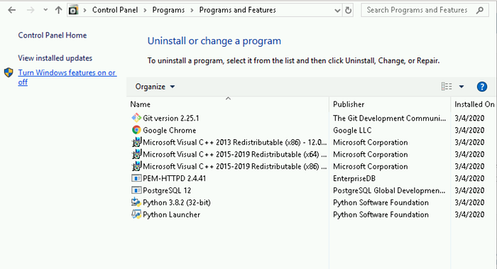Open Help with the question mark icon
Image resolution: width=497 pixels, height=269 pixels.
click(482, 87)
